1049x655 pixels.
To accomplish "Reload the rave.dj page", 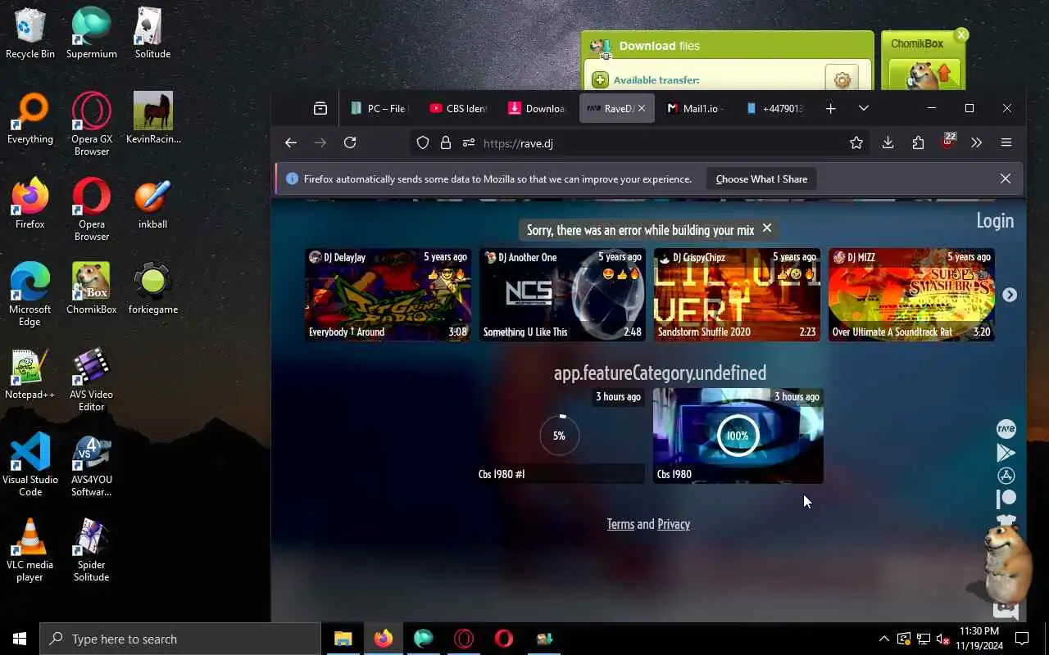I will [x=350, y=142].
